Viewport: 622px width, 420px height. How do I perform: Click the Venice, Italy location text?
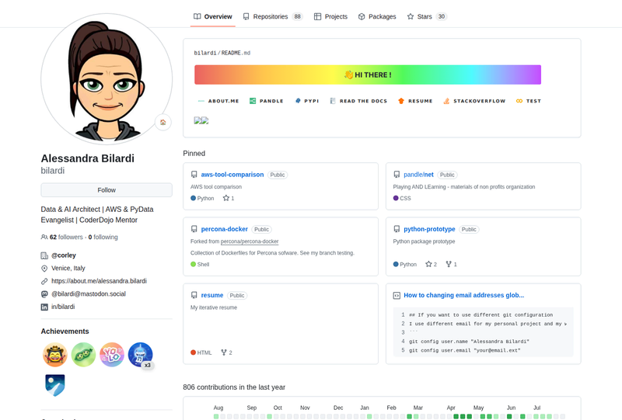pos(68,269)
